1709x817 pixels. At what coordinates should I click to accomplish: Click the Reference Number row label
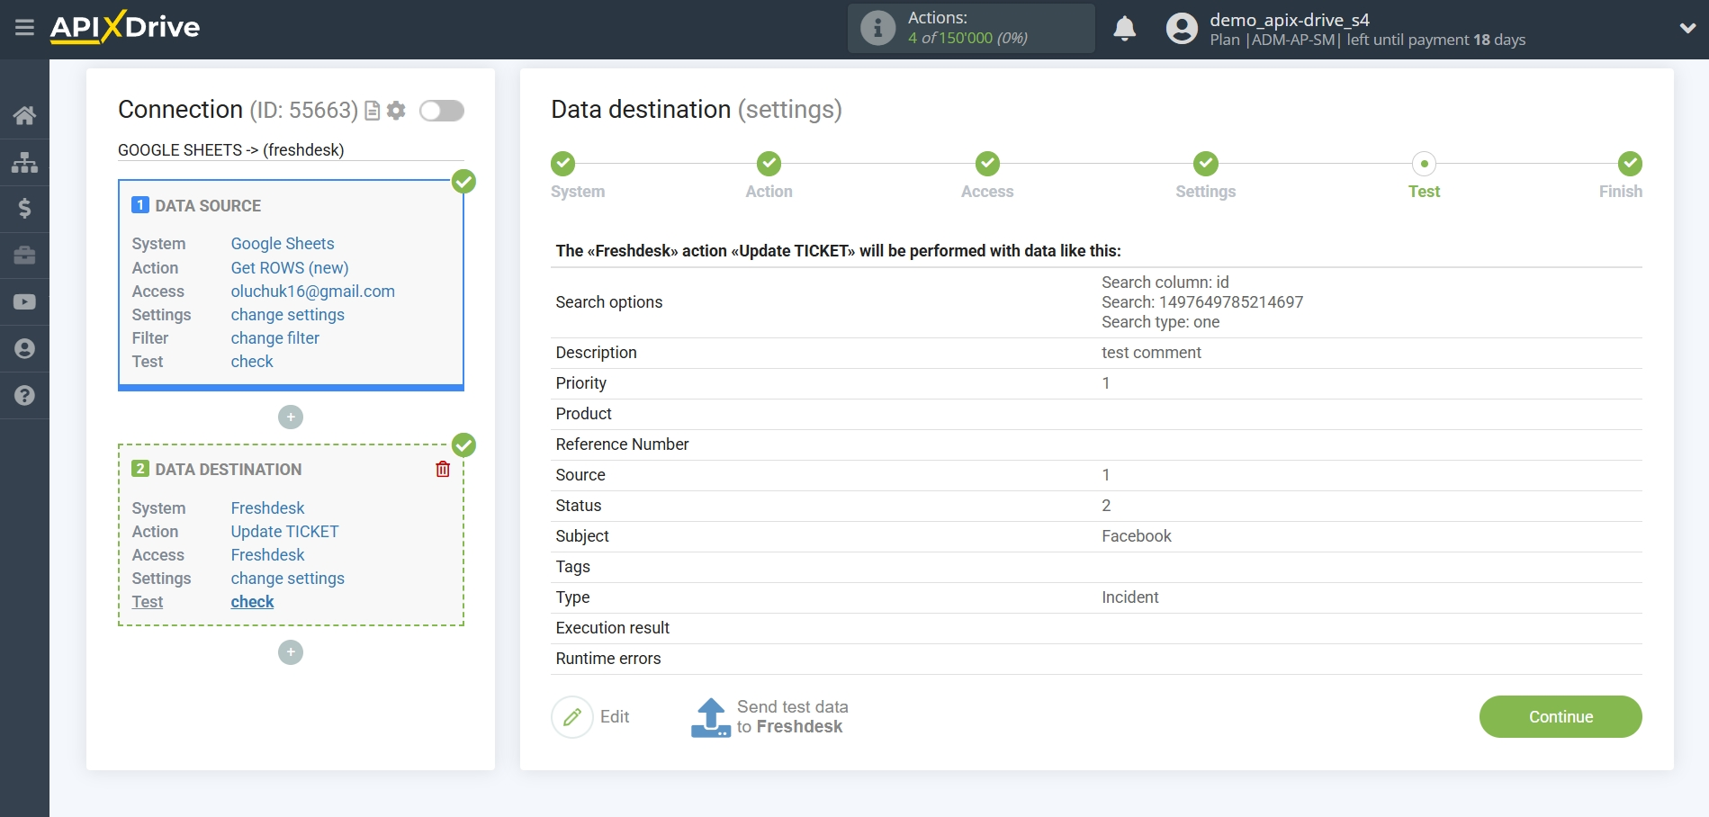[x=622, y=444]
